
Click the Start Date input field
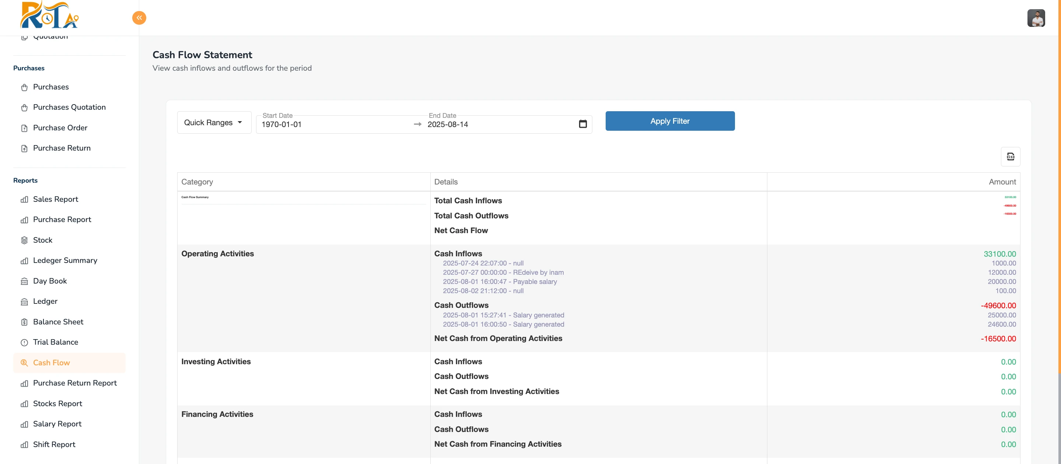click(x=334, y=124)
